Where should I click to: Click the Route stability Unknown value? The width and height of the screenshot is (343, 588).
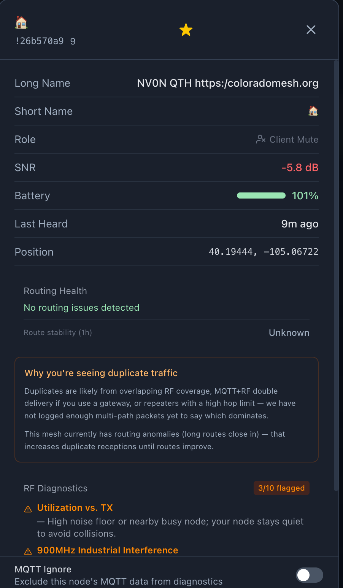click(x=289, y=333)
